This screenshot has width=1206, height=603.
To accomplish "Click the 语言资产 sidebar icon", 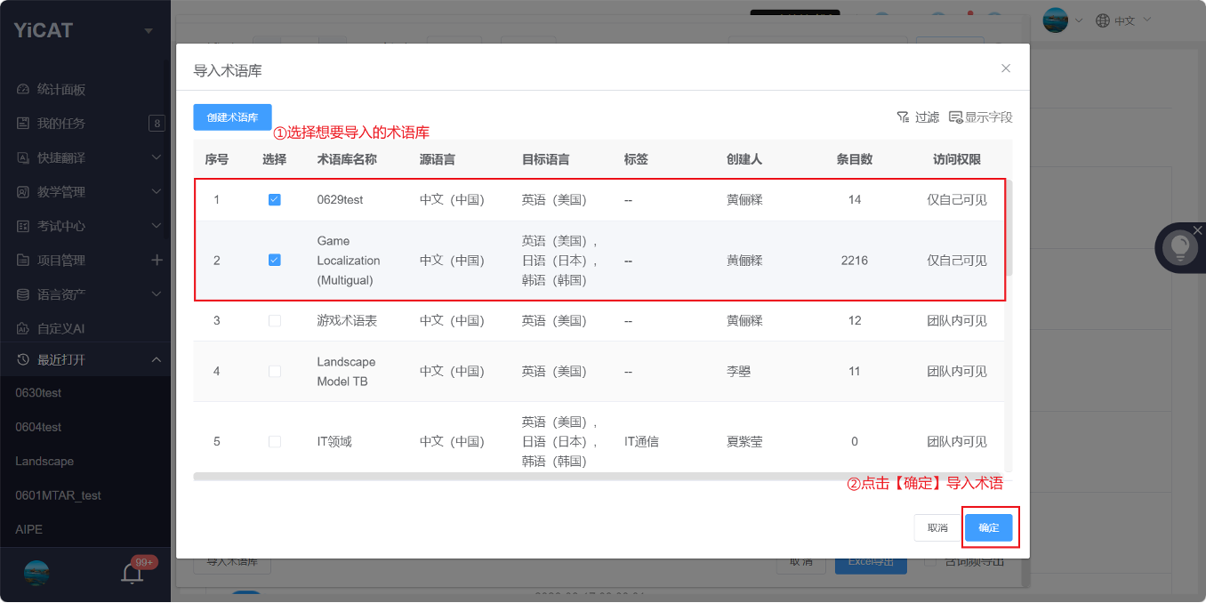I will coord(23,294).
